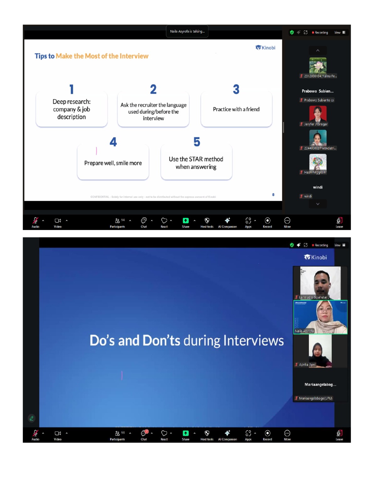
Task: Open More menu in the upper meeting toolbar
Action: (287, 222)
